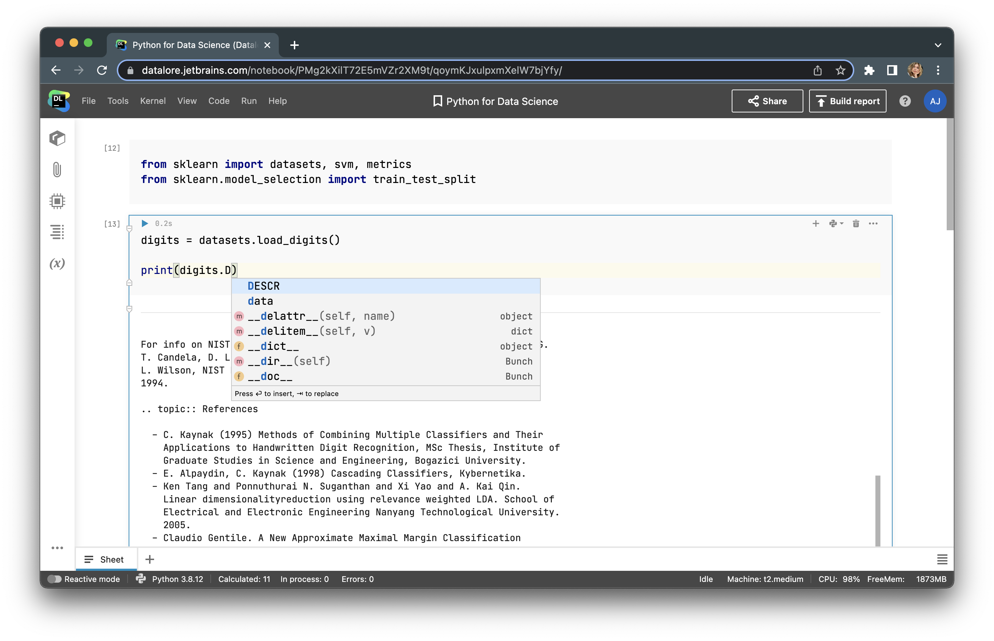Click the Share button
The image size is (994, 641).
point(767,101)
